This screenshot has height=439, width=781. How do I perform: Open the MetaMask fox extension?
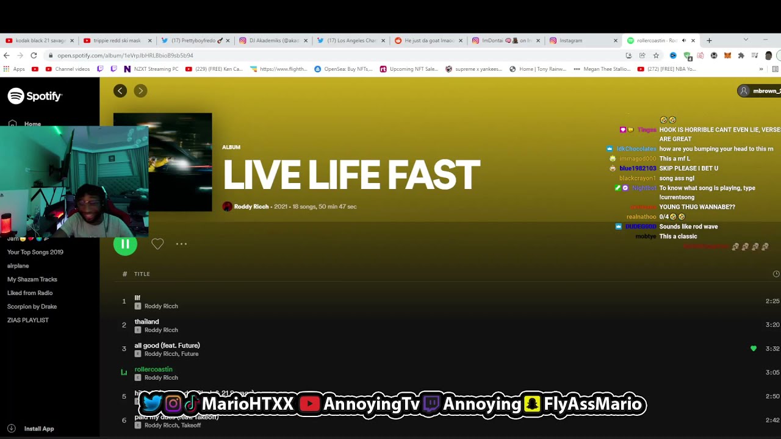click(727, 55)
